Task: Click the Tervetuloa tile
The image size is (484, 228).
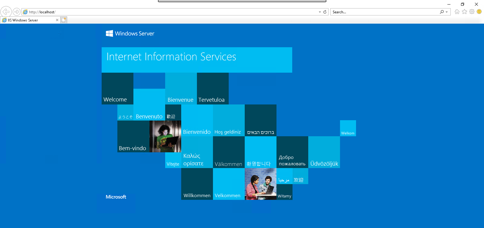Action: pos(213,88)
